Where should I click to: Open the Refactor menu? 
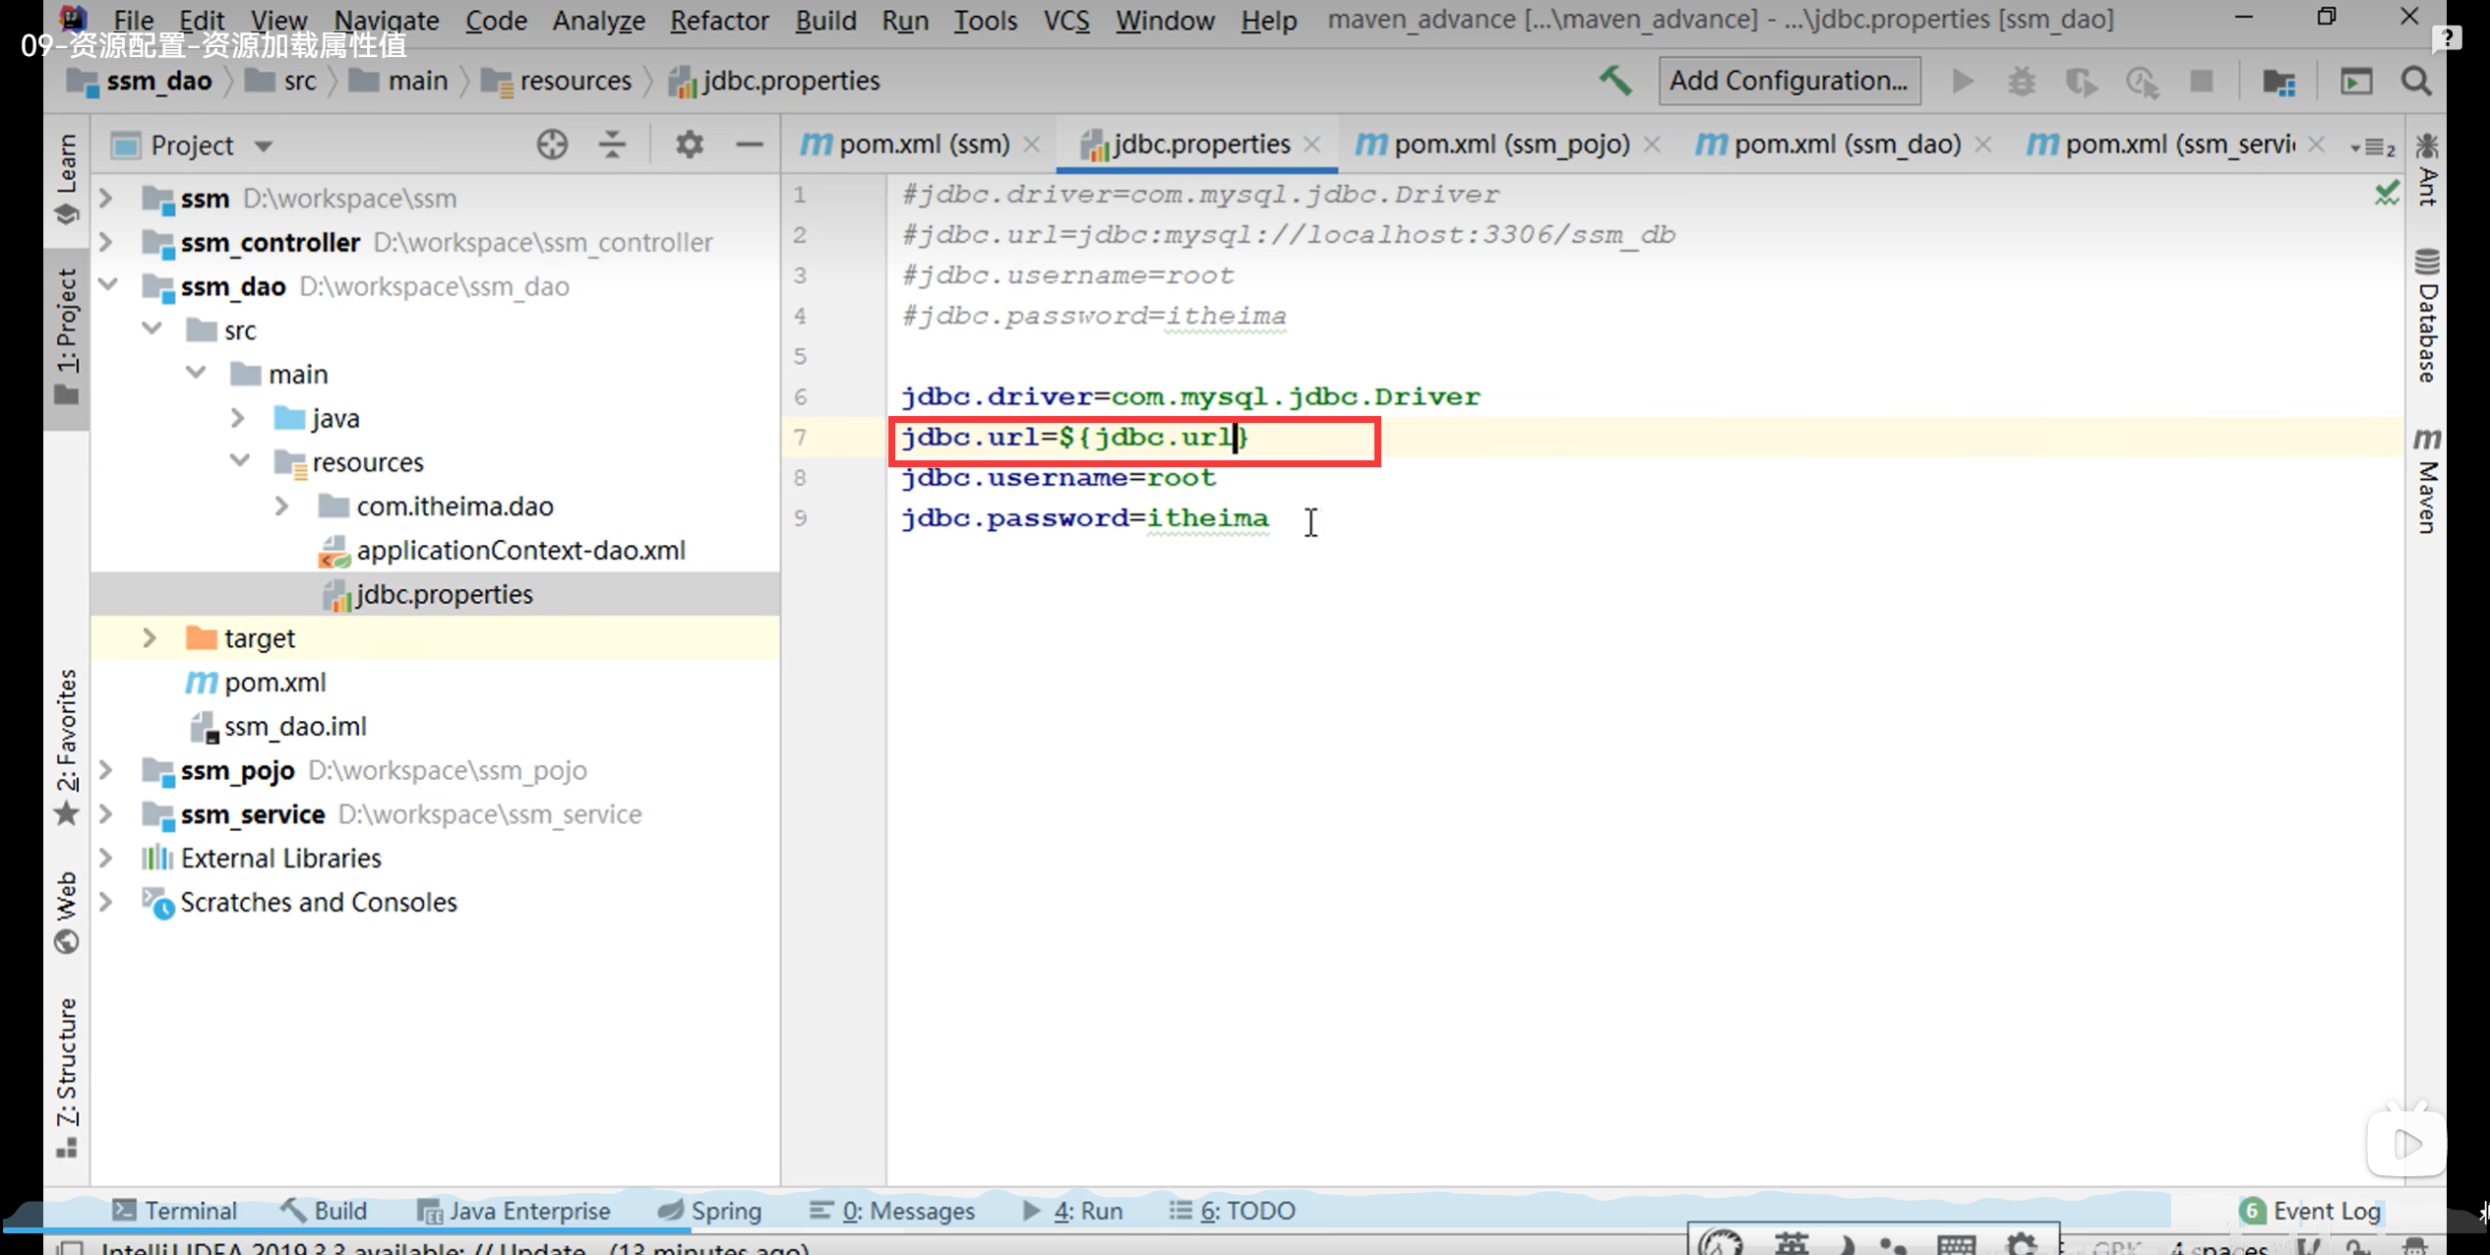718,20
